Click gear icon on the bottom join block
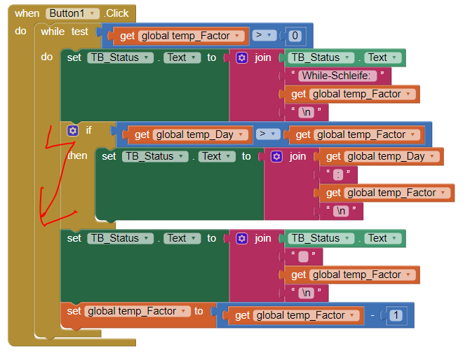The width and height of the screenshot is (470, 353). [242, 239]
